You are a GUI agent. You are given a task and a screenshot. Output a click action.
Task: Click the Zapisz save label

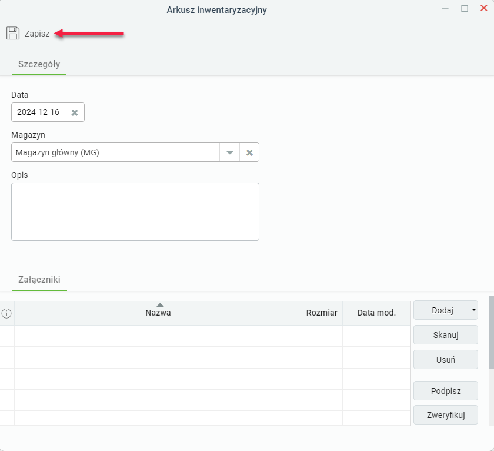(37, 34)
